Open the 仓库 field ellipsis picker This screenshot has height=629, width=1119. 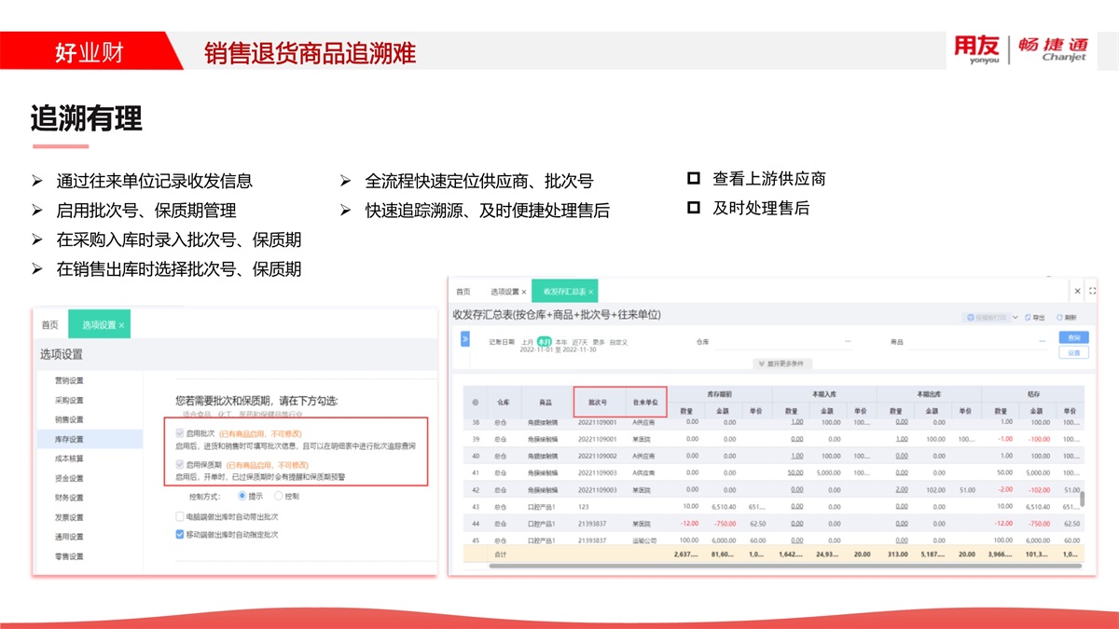coord(848,342)
